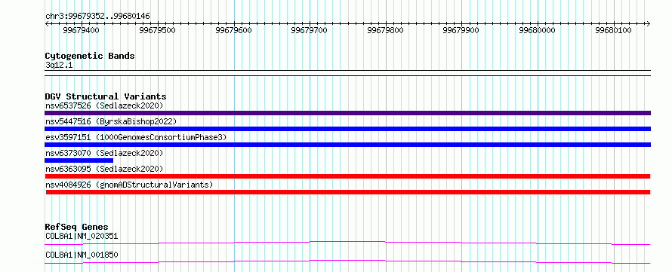Viewport: 672px width, 272px height.
Task: Select the red nsv6363095 variant bar
Action: [x=347, y=176]
